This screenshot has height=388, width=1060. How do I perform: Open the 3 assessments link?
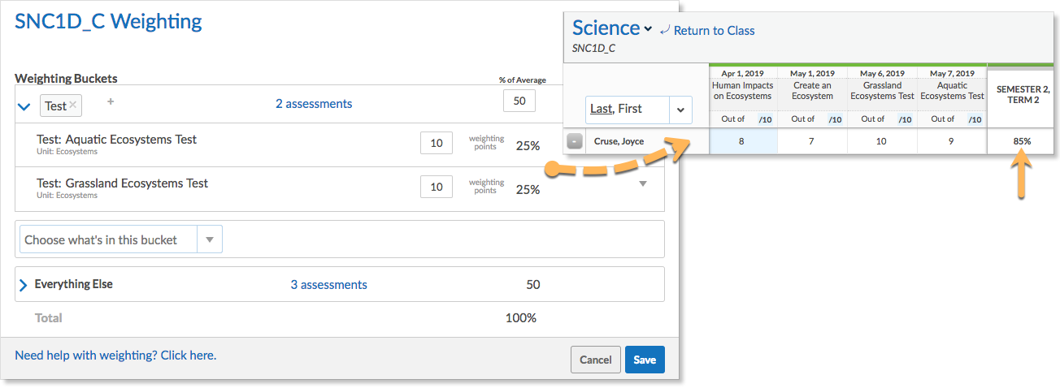(x=329, y=285)
